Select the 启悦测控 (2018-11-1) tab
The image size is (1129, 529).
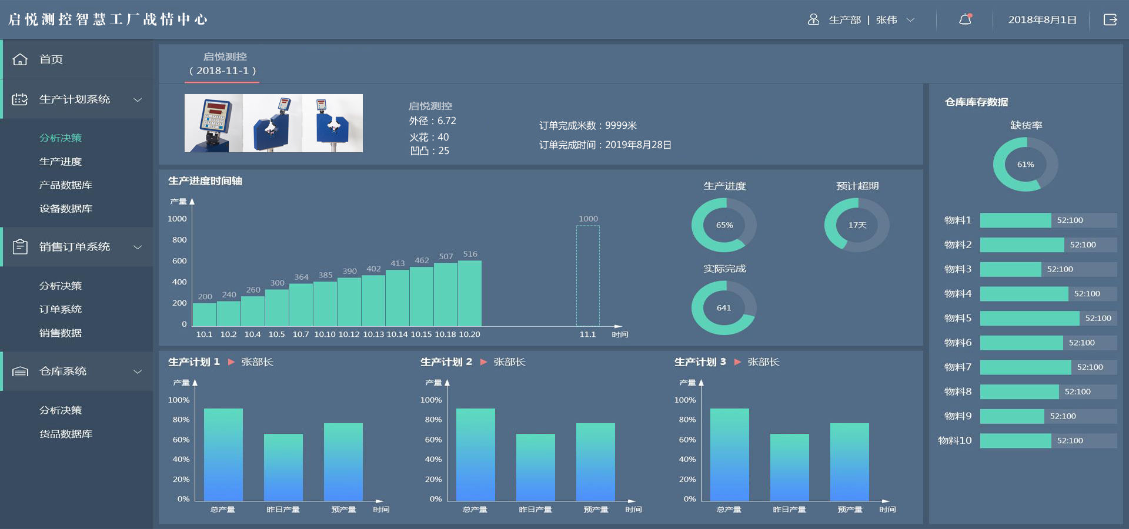tap(223, 64)
